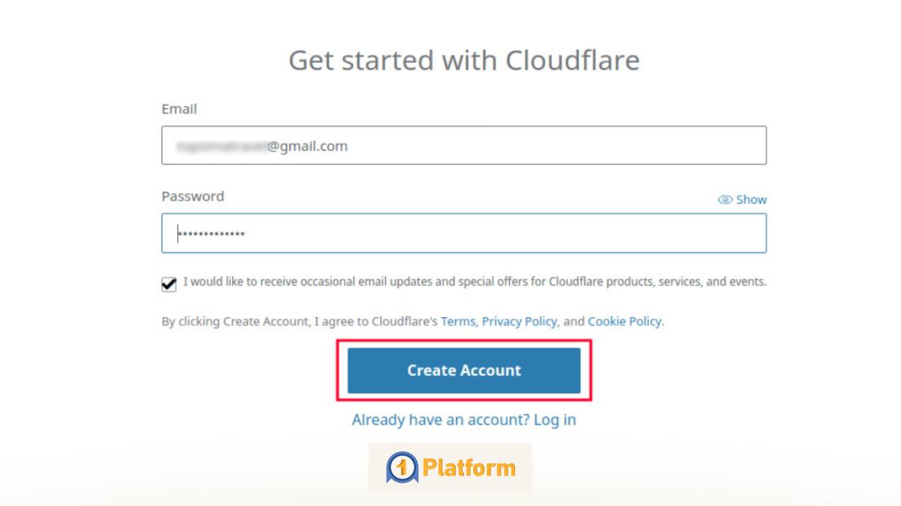
Task: Open the Privacy Policy link
Action: pyautogui.click(x=519, y=322)
